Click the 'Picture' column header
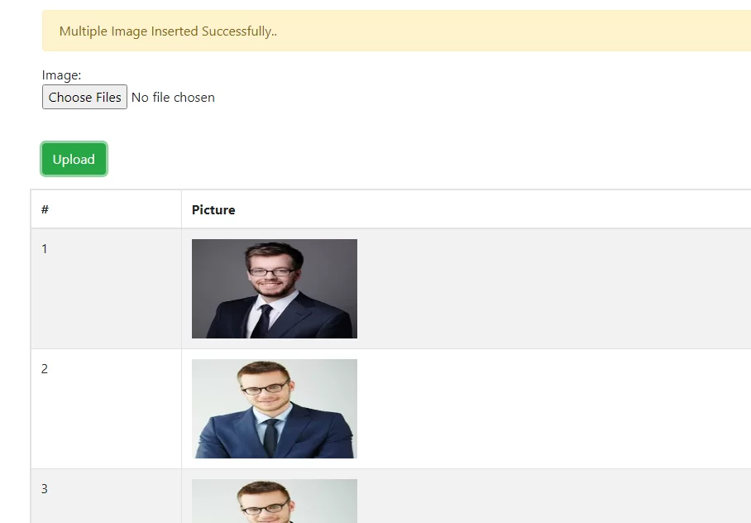Screen dimensions: 751x523 tap(213, 209)
